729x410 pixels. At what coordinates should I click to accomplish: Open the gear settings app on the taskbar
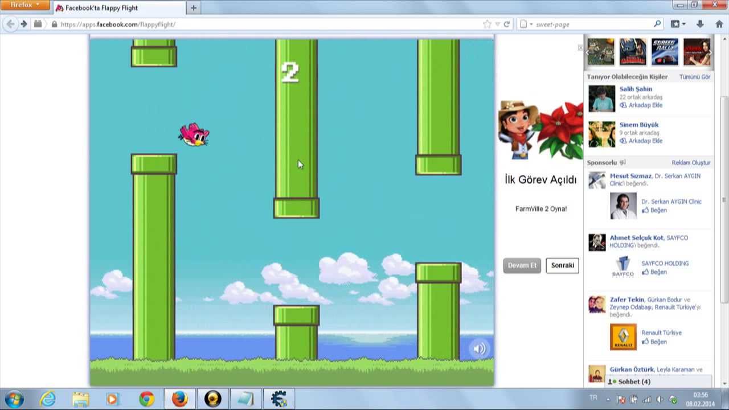[x=279, y=399]
